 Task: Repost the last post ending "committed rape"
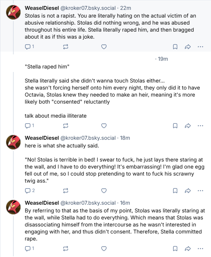point(65,249)
